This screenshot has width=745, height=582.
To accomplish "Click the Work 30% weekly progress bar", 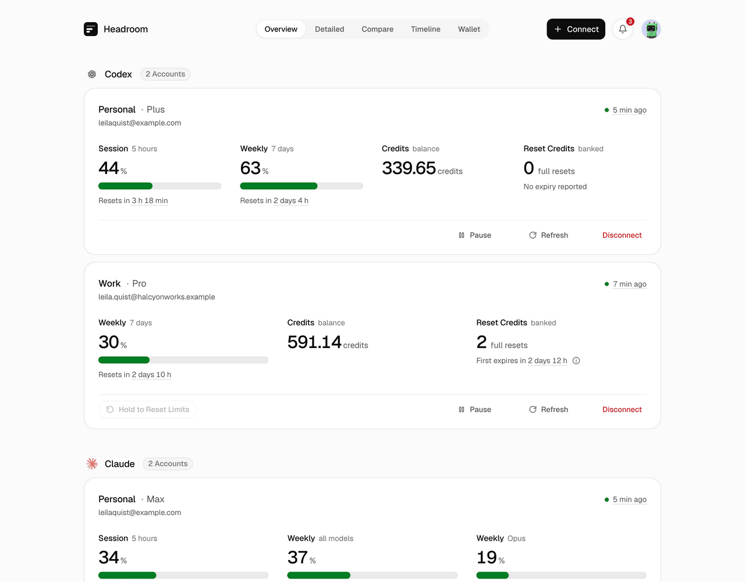I will click(183, 360).
